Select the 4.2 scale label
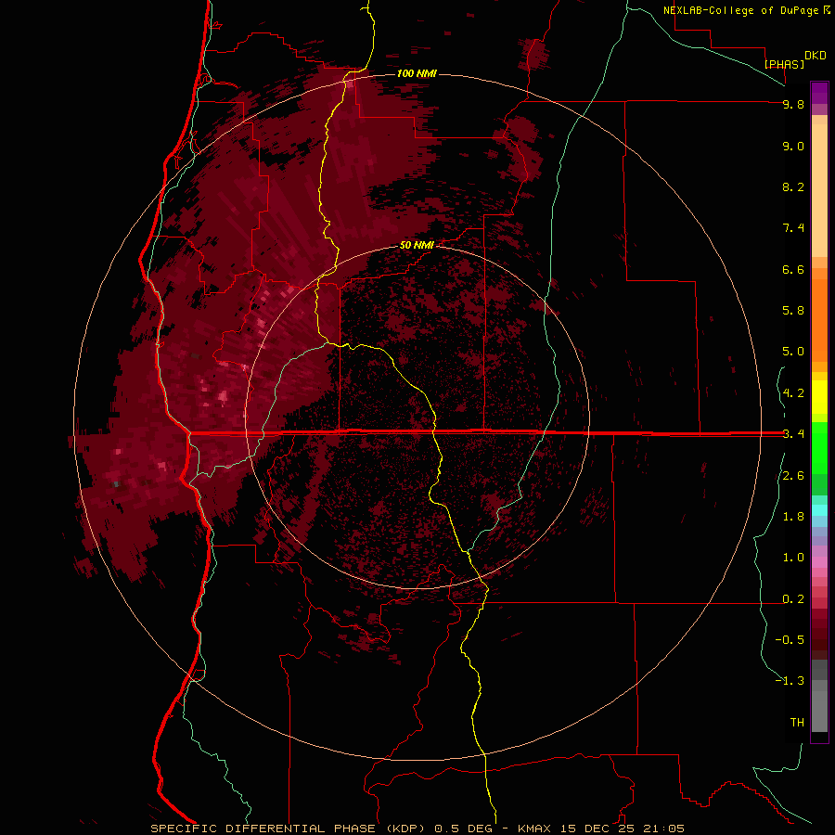The width and height of the screenshot is (835, 835). pos(793,393)
